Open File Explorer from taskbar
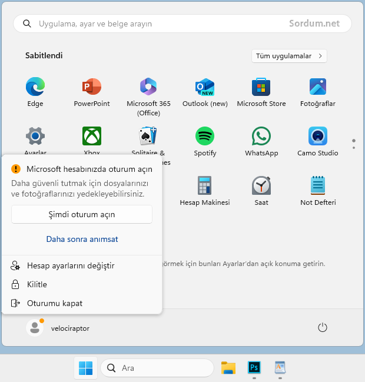The height and width of the screenshot is (382, 365). (228, 368)
